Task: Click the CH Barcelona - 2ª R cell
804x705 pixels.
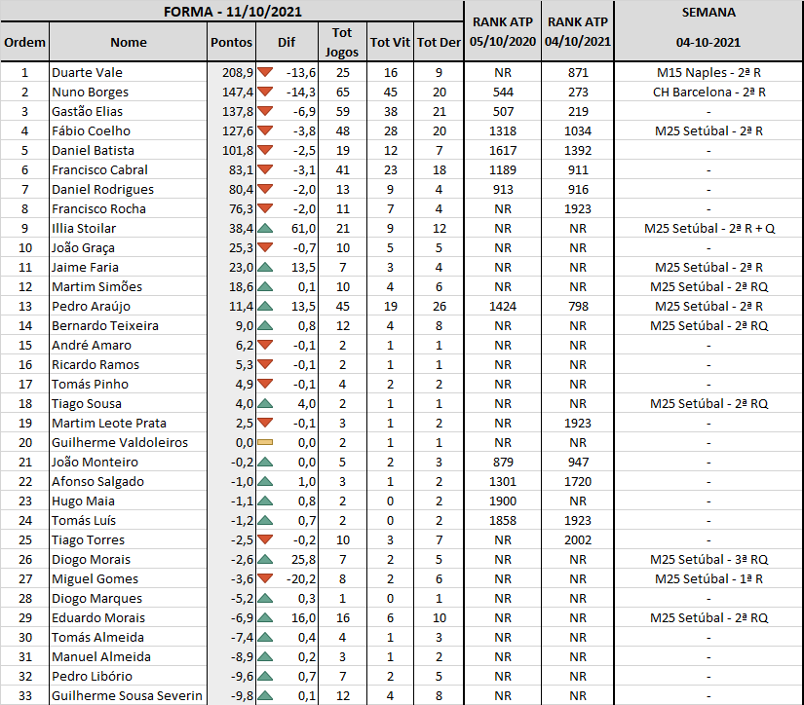Action: (x=708, y=92)
